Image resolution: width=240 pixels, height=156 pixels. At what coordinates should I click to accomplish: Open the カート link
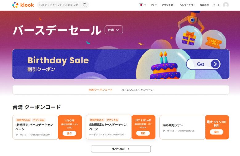click(217, 5)
